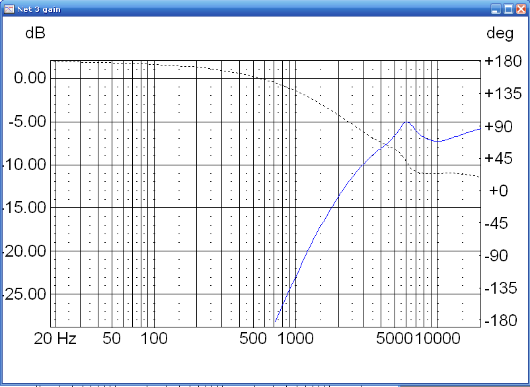The image size is (530, 387).
Task: Click the '-90' degree axis value
Action: coord(496,256)
